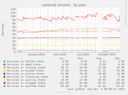This screenshot has height=95, width=128.
Task: Select 'Services in active state' label
Action: pos(25,74)
